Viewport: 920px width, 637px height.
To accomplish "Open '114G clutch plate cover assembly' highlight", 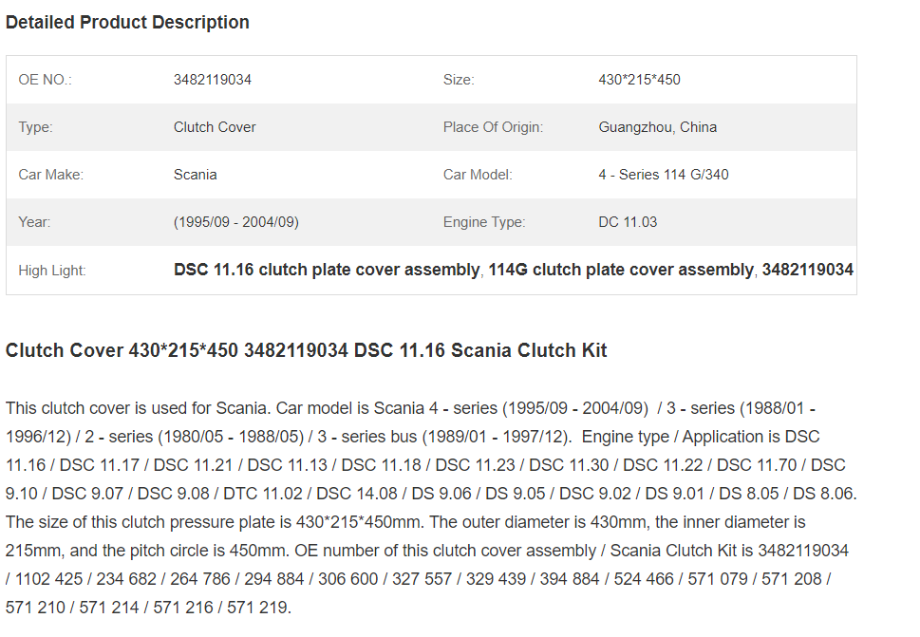I will (x=621, y=270).
